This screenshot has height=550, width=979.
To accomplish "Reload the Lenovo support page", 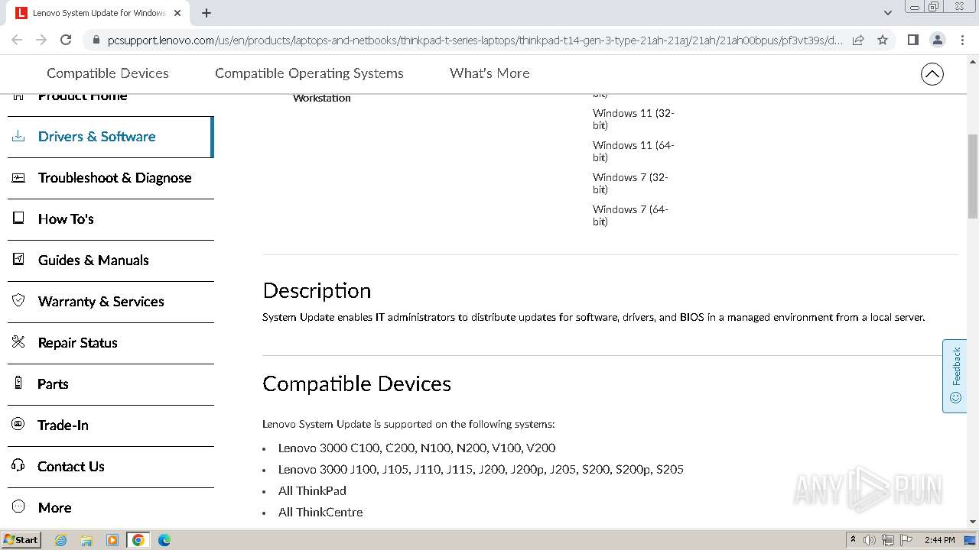I will [66, 40].
